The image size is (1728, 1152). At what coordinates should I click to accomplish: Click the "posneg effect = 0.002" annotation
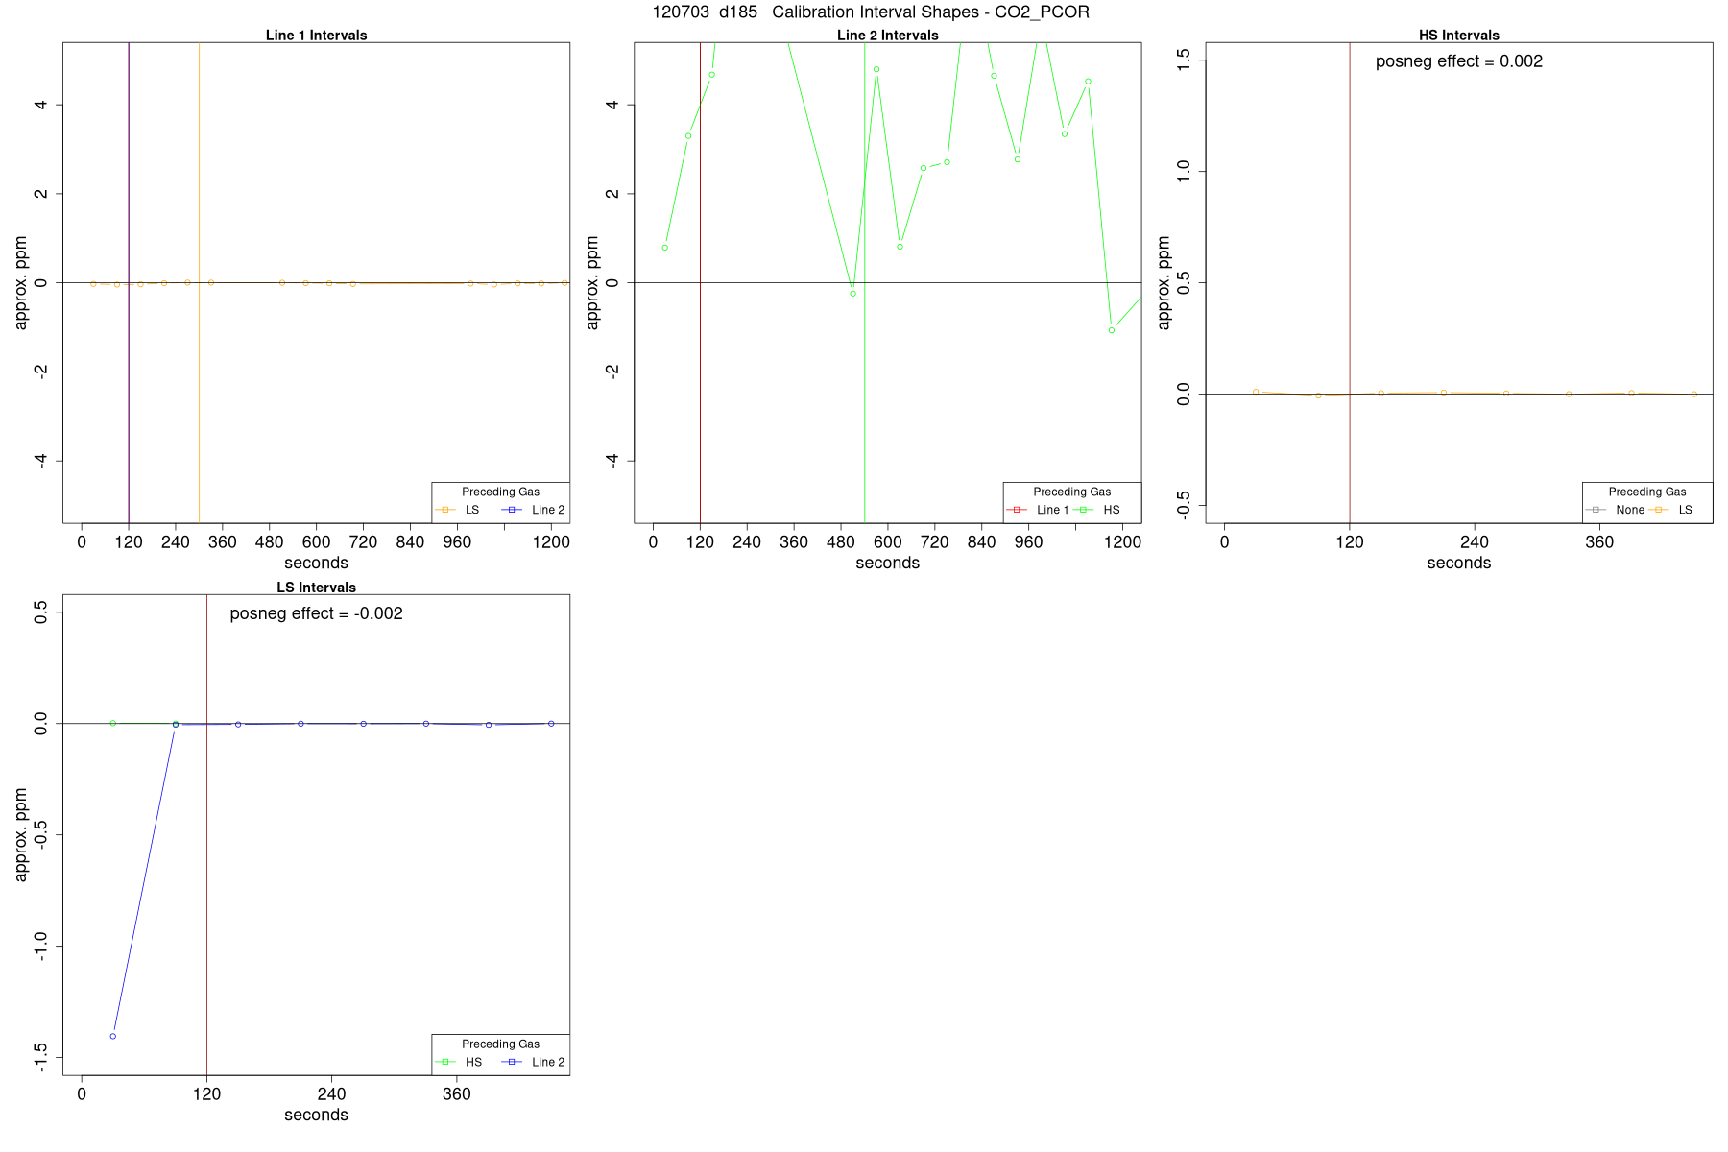[x=1459, y=61]
